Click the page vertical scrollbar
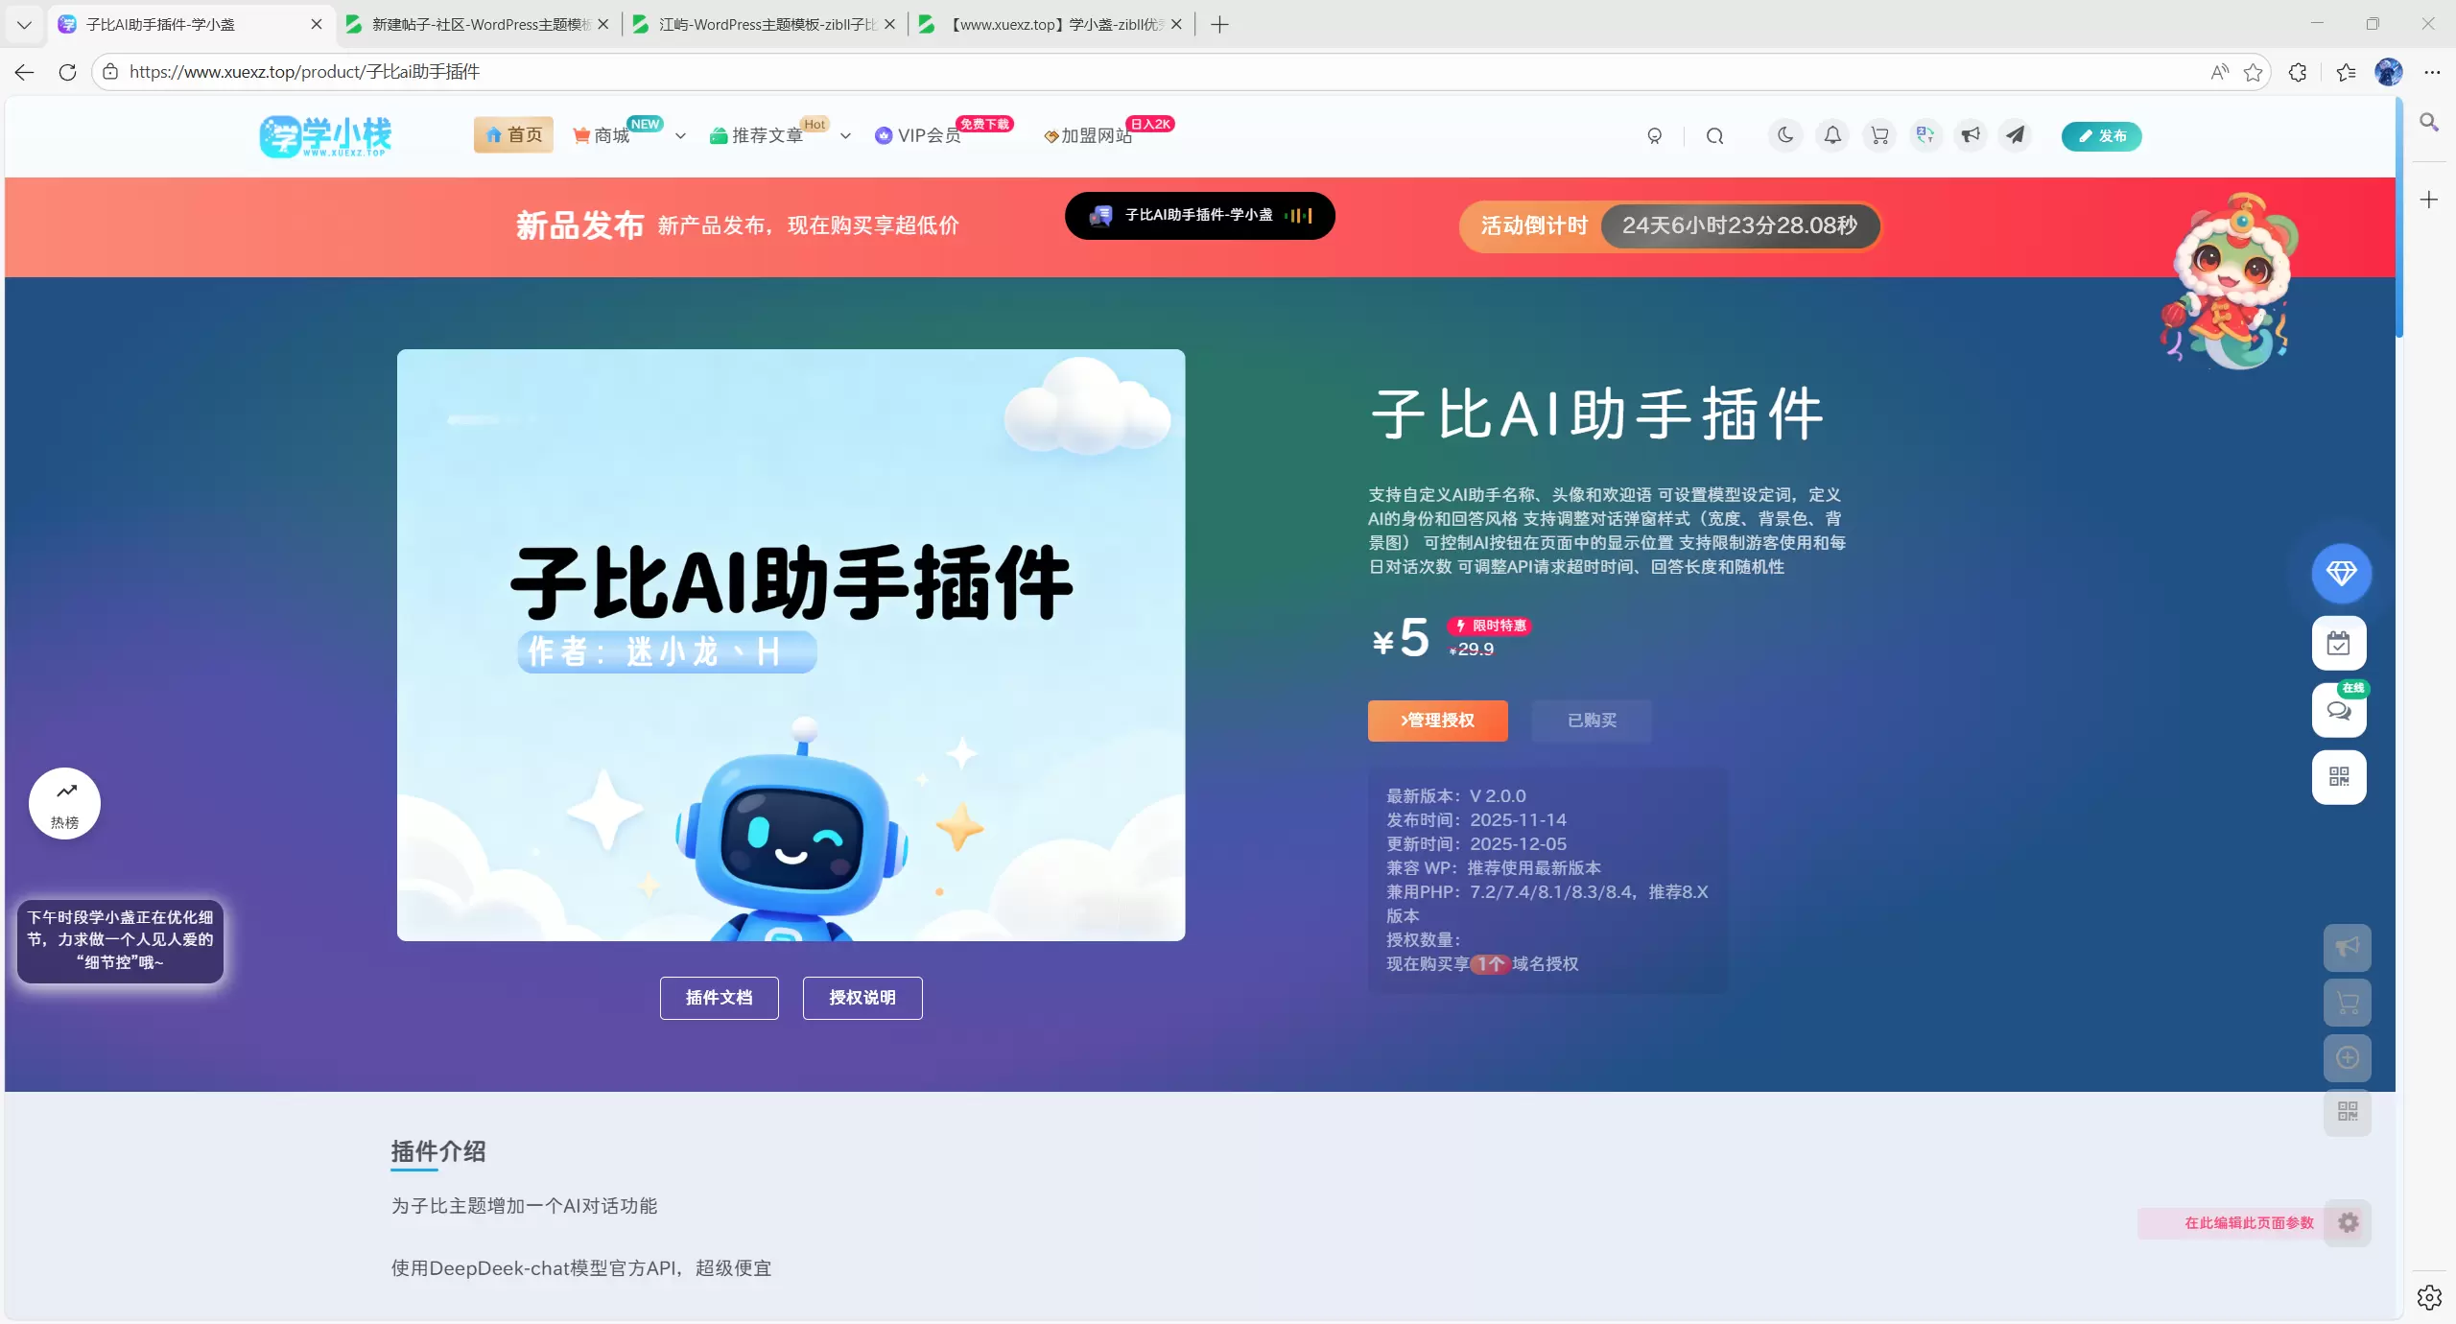 [x=2399, y=218]
